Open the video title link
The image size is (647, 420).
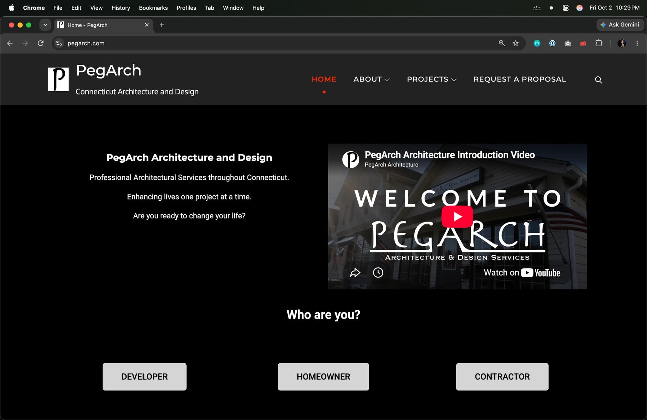[x=450, y=155]
